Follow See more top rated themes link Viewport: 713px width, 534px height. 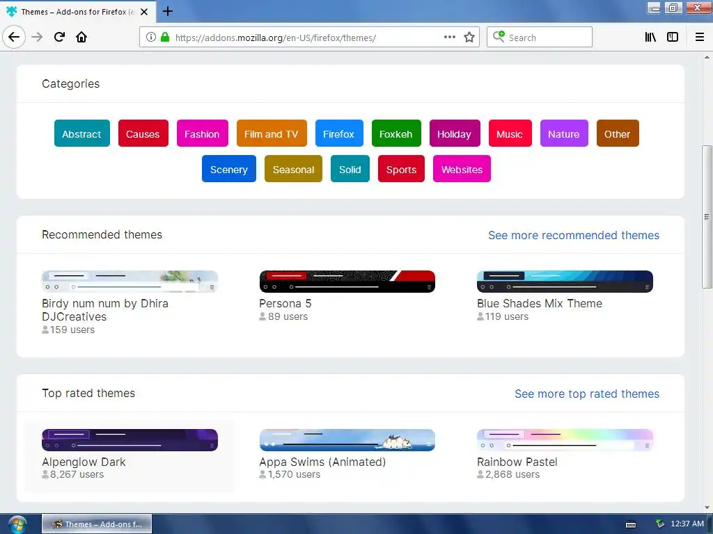(586, 394)
